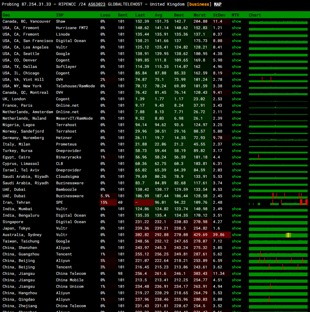The height and width of the screenshot is (312, 310).
Task: Show MTR for China, Guangzhou Tencent
Action: point(236,254)
